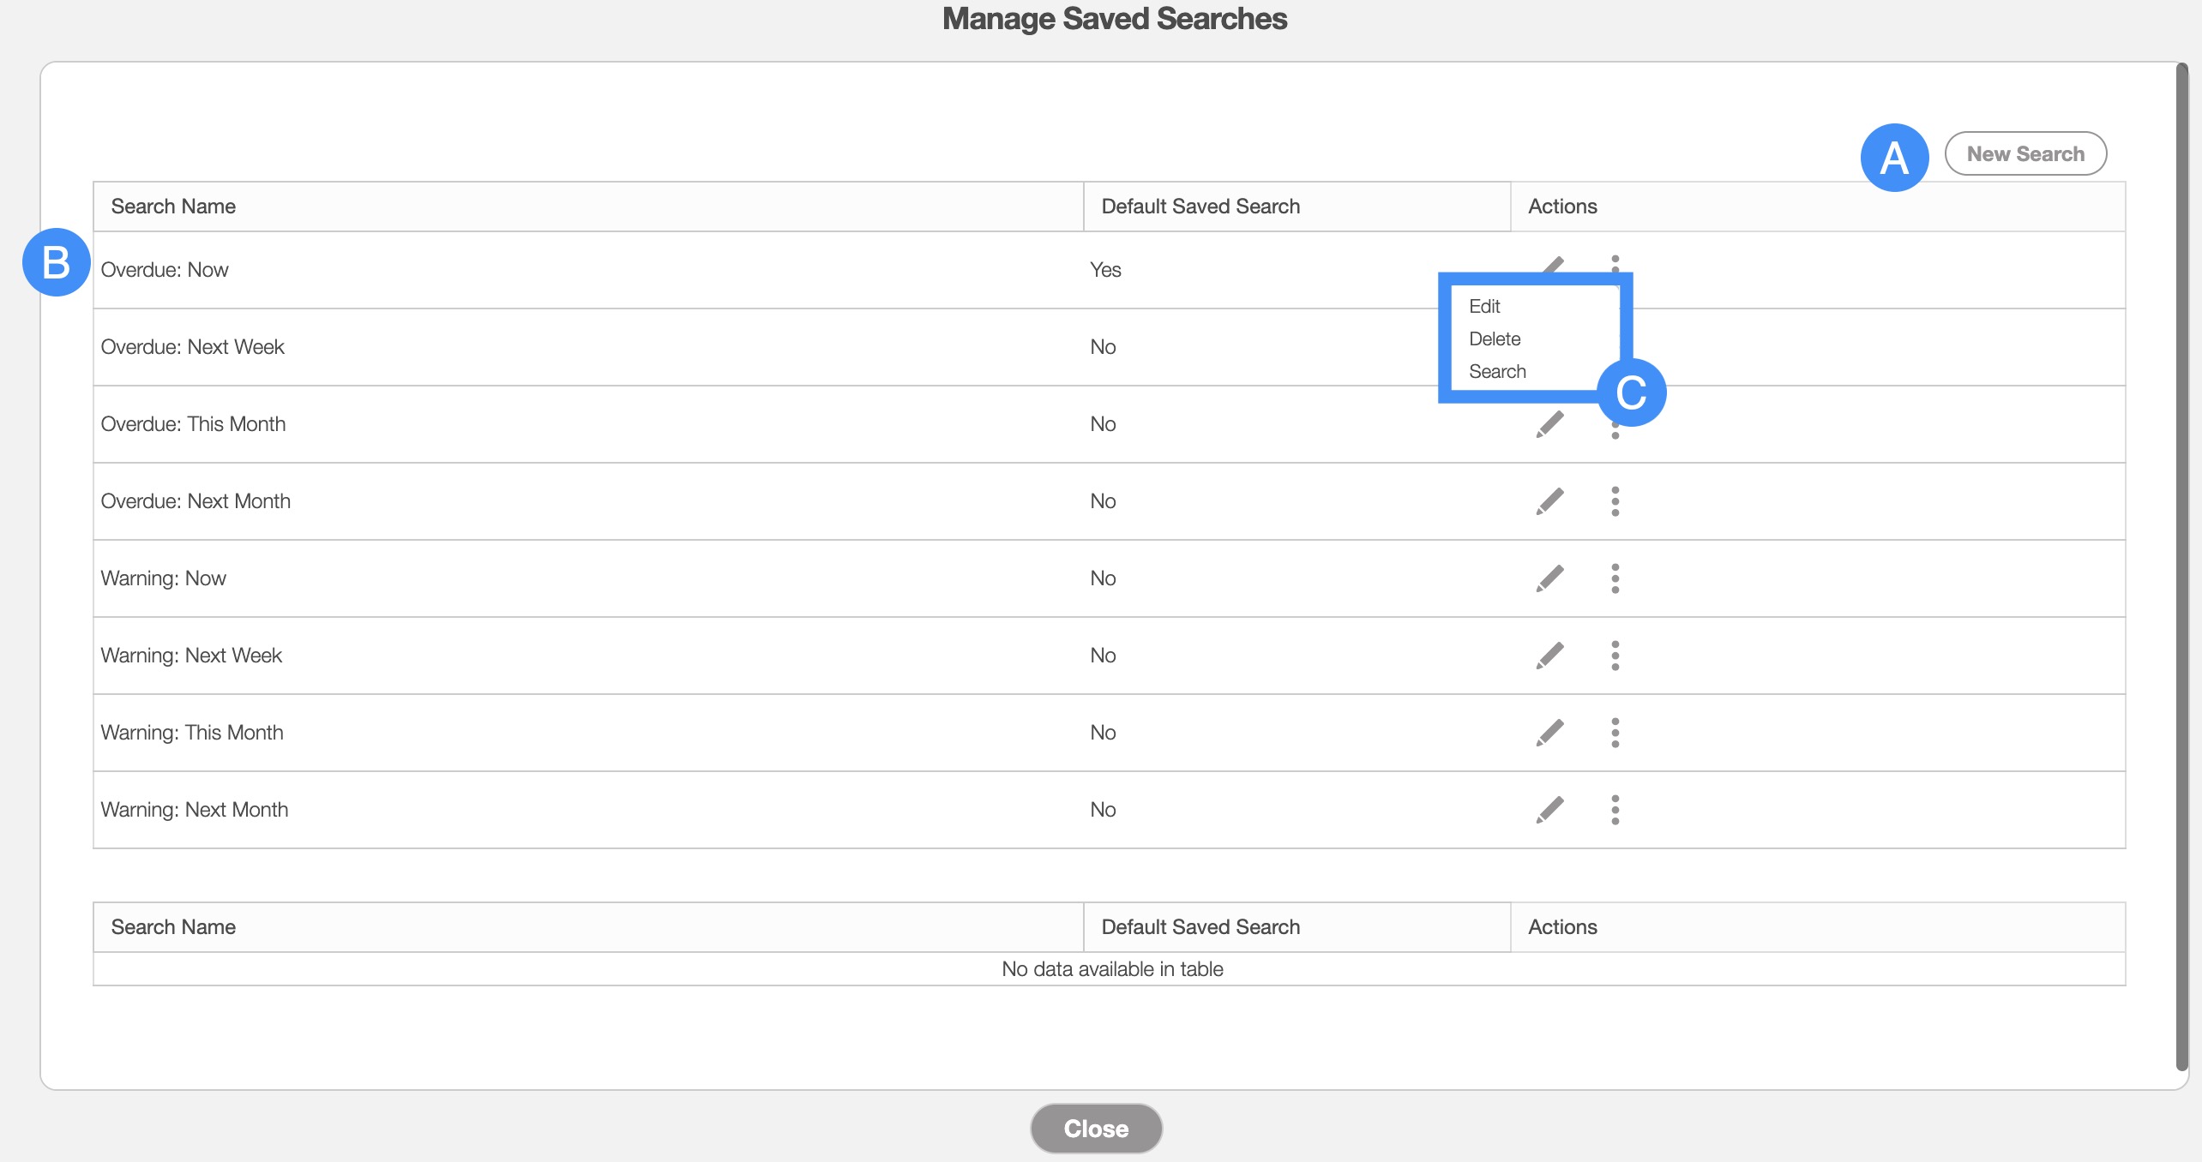Image resolution: width=2202 pixels, height=1162 pixels.
Task: Expand three-dot menu for Warning: Next Week
Action: click(x=1615, y=656)
